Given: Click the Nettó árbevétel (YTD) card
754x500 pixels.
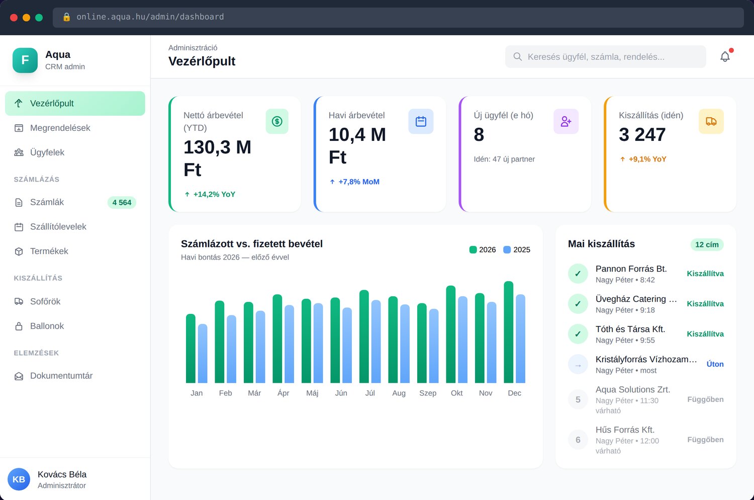Looking at the screenshot, I should (x=235, y=154).
